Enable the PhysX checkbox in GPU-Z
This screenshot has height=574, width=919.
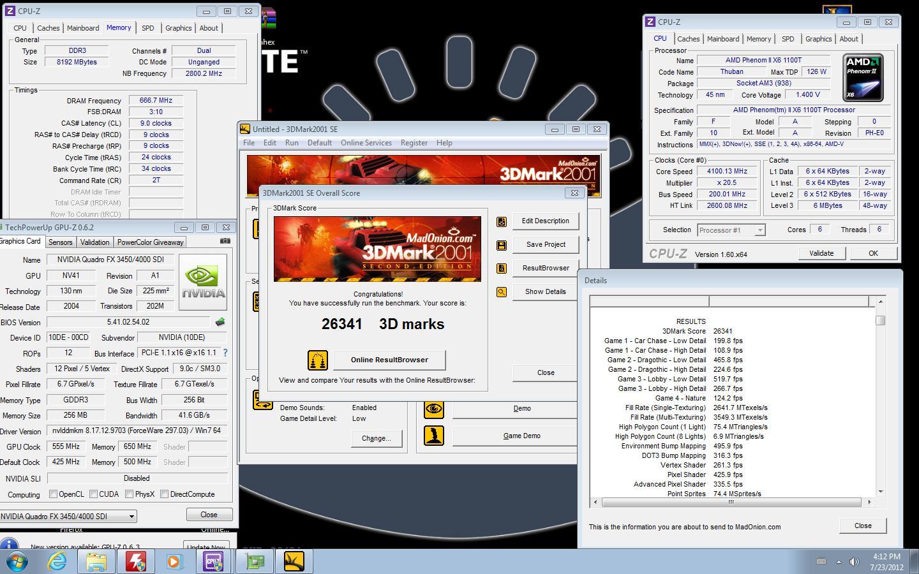(x=130, y=494)
